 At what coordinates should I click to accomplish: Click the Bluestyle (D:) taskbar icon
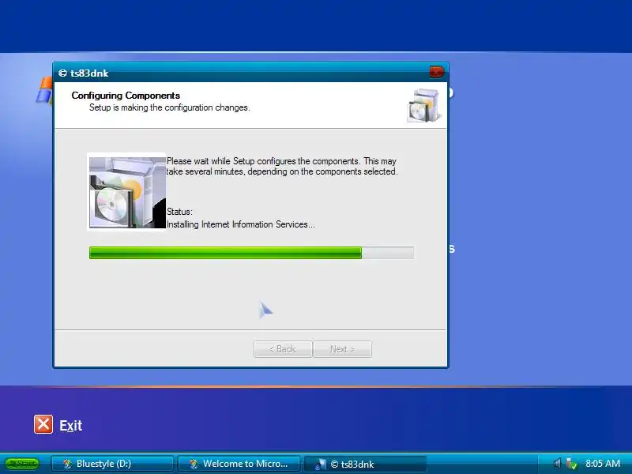(67, 464)
